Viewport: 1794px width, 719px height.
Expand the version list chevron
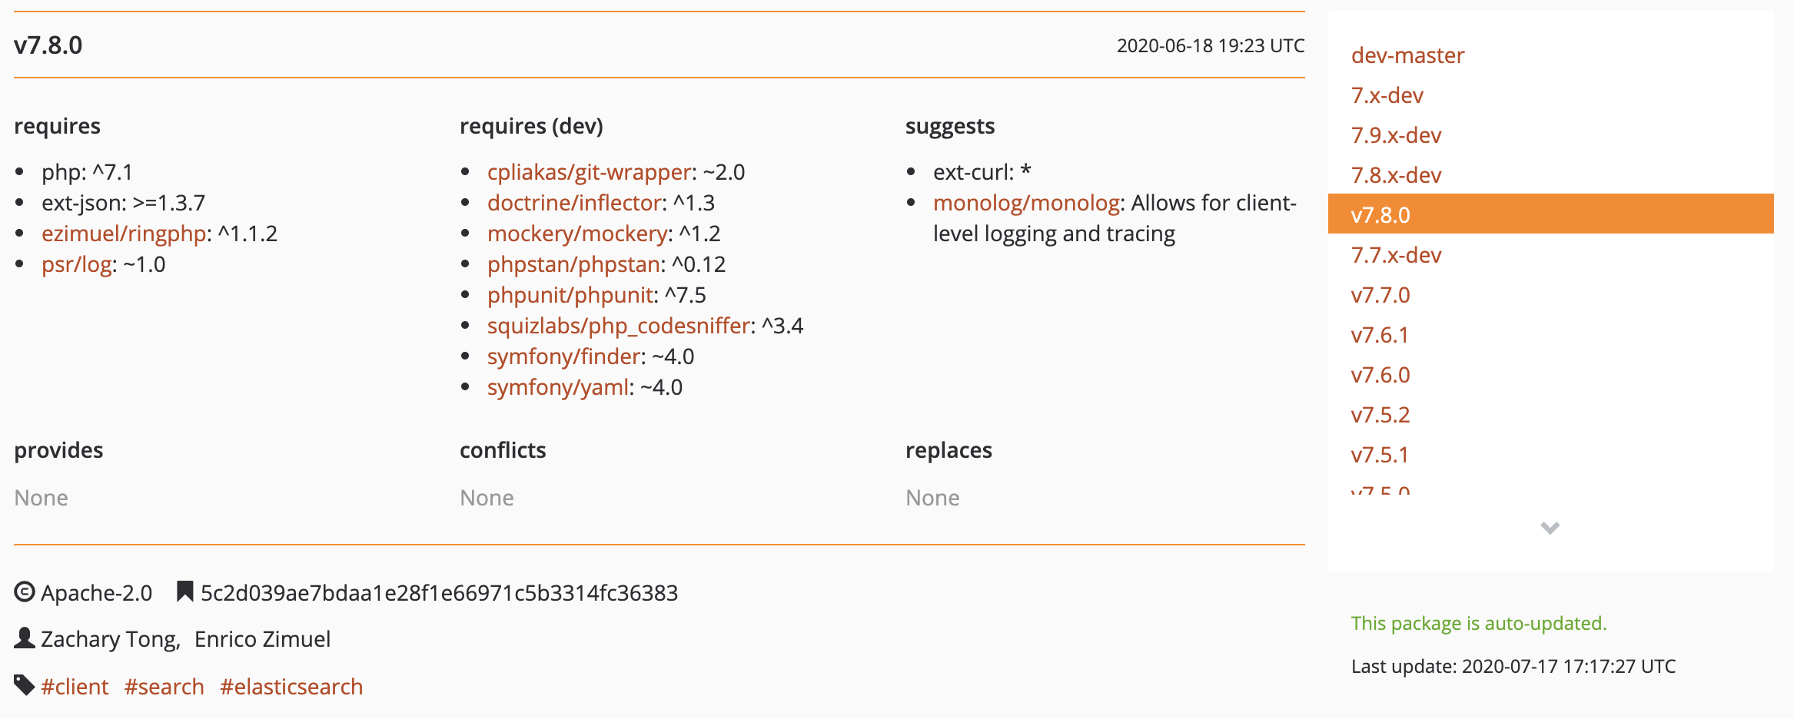[x=1550, y=528]
